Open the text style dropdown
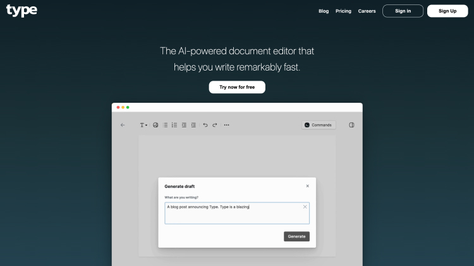This screenshot has height=266, width=474. pyautogui.click(x=143, y=125)
